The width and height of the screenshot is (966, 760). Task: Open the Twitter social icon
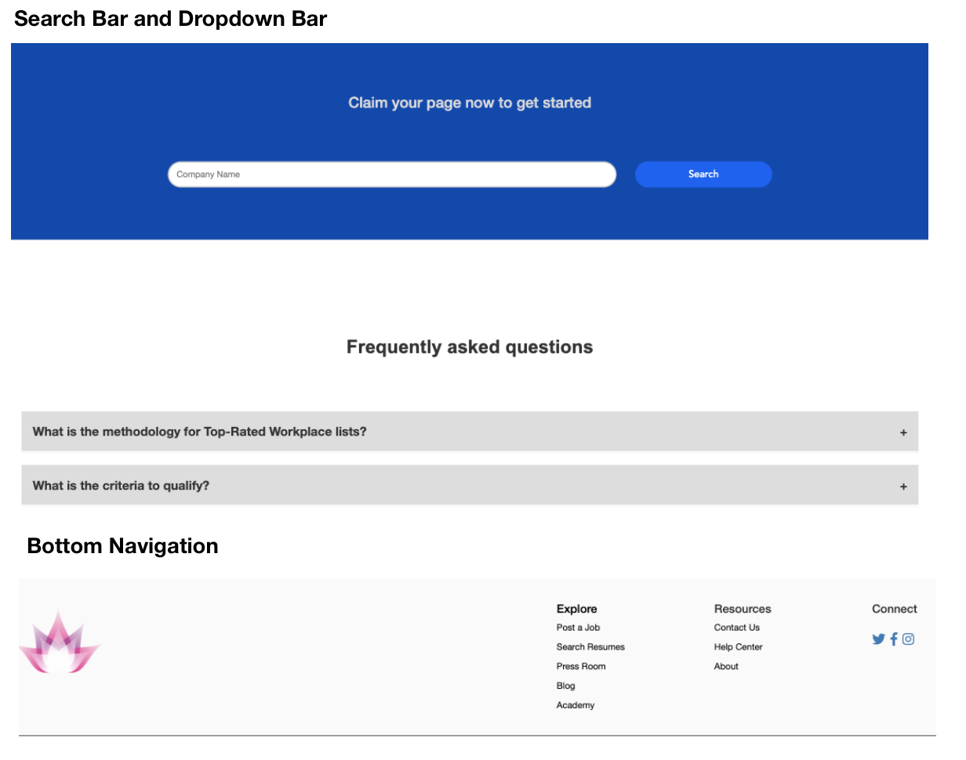[878, 639]
